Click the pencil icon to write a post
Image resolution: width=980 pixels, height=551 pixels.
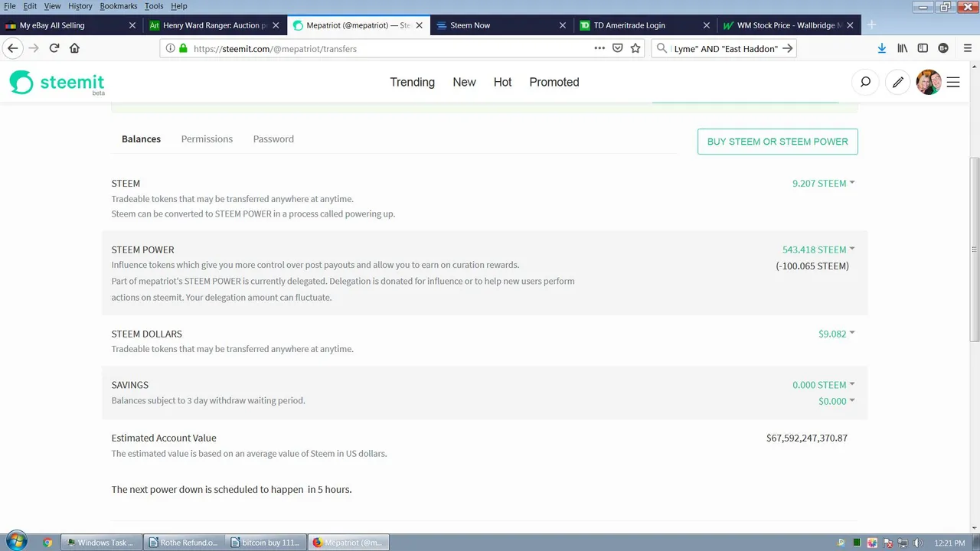(x=898, y=82)
